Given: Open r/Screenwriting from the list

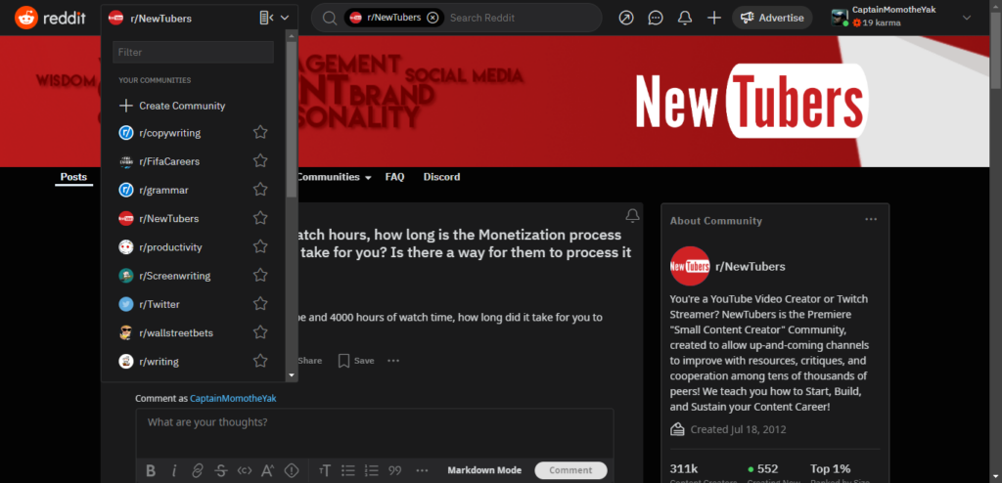Looking at the screenshot, I should click(x=175, y=276).
